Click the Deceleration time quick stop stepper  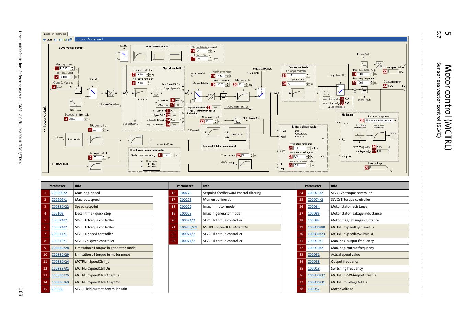[x=86, y=119]
